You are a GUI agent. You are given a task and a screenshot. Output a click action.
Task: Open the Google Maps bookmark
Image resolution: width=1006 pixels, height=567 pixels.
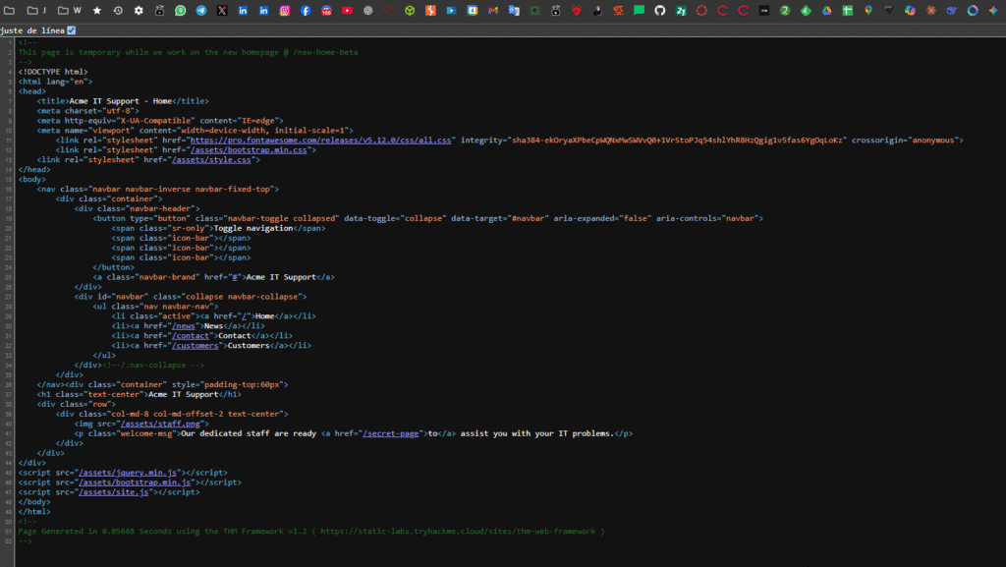tap(868, 11)
